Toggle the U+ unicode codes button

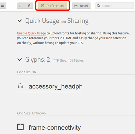tap(21, 6)
